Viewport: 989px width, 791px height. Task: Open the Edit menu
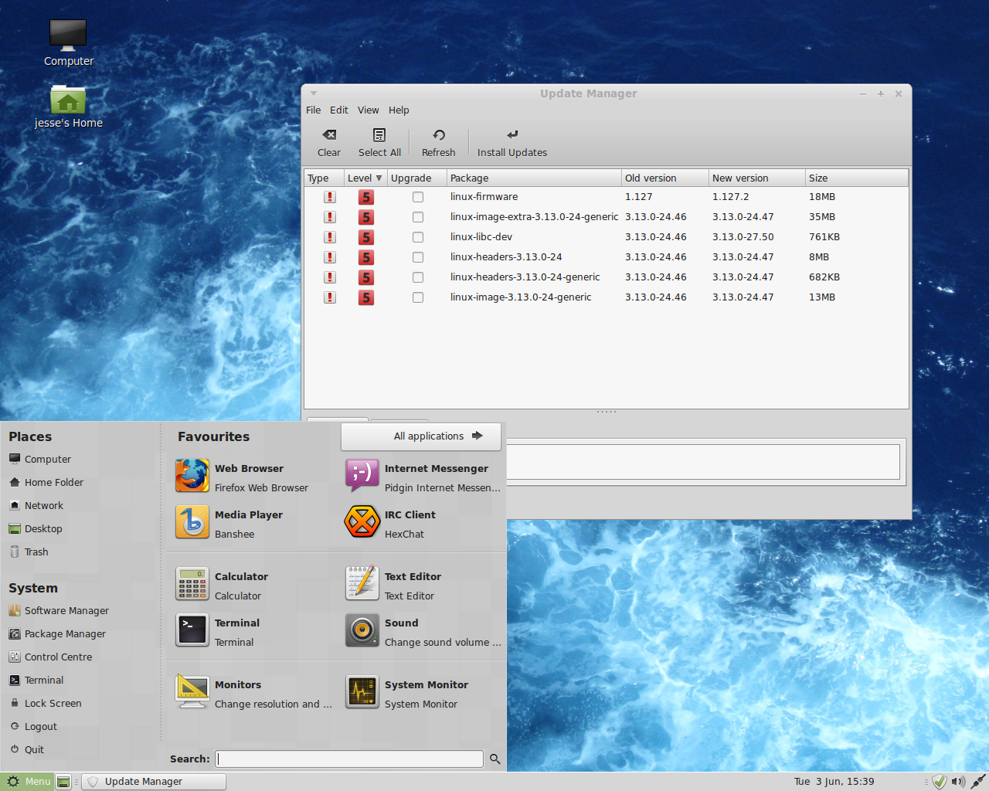(338, 110)
